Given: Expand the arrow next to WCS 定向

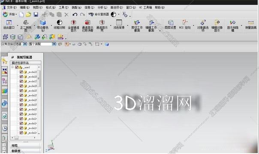Looking at the screenshot, I should pyautogui.click(x=193, y=26).
